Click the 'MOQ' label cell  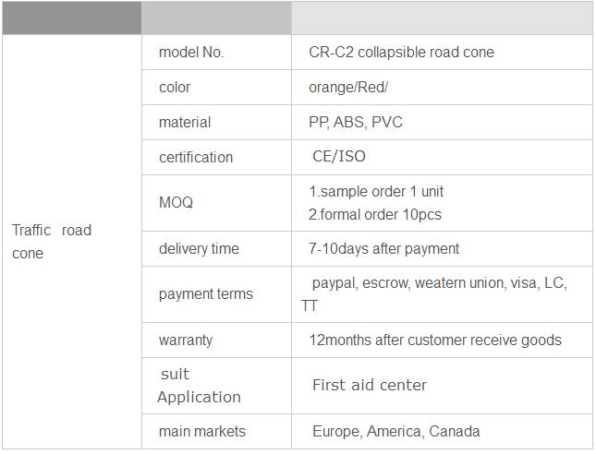pyautogui.click(x=216, y=203)
